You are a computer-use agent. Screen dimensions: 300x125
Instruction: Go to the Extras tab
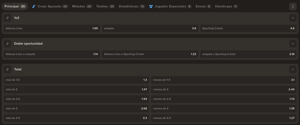pyautogui.click(x=203, y=6)
